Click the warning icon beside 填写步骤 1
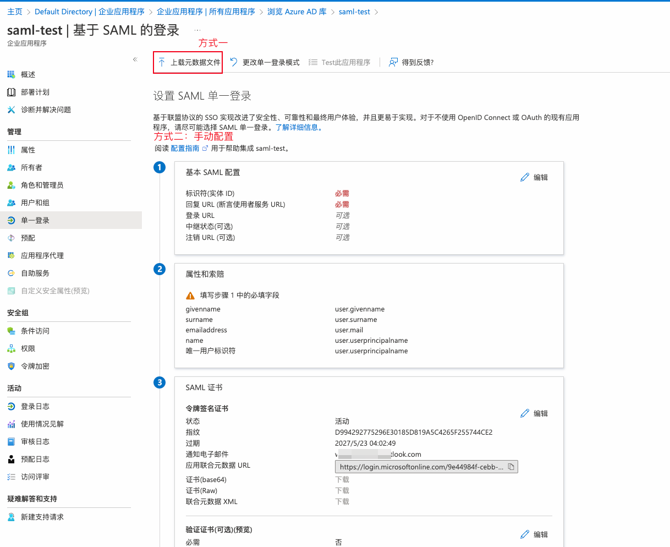The image size is (670, 547). tap(190, 296)
